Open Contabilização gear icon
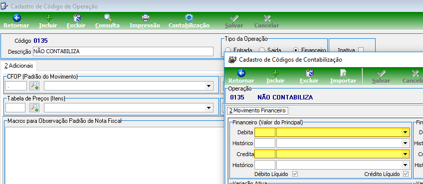Image resolution: width=423 pixels, height=184 pixels. tap(189, 18)
